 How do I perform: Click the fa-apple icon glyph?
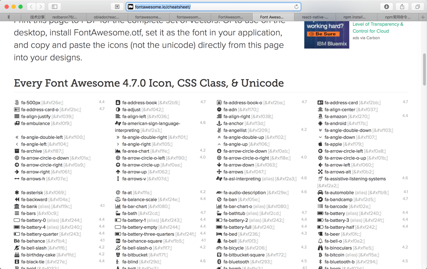(320, 144)
